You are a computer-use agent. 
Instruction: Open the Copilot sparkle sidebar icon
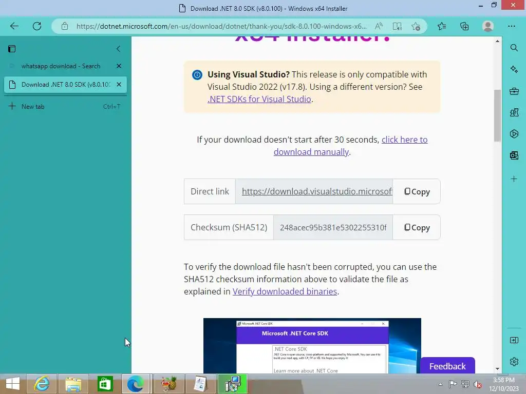pyautogui.click(x=514, y=69)
